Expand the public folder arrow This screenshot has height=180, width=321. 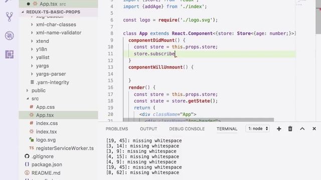click(x=28, y=90)
